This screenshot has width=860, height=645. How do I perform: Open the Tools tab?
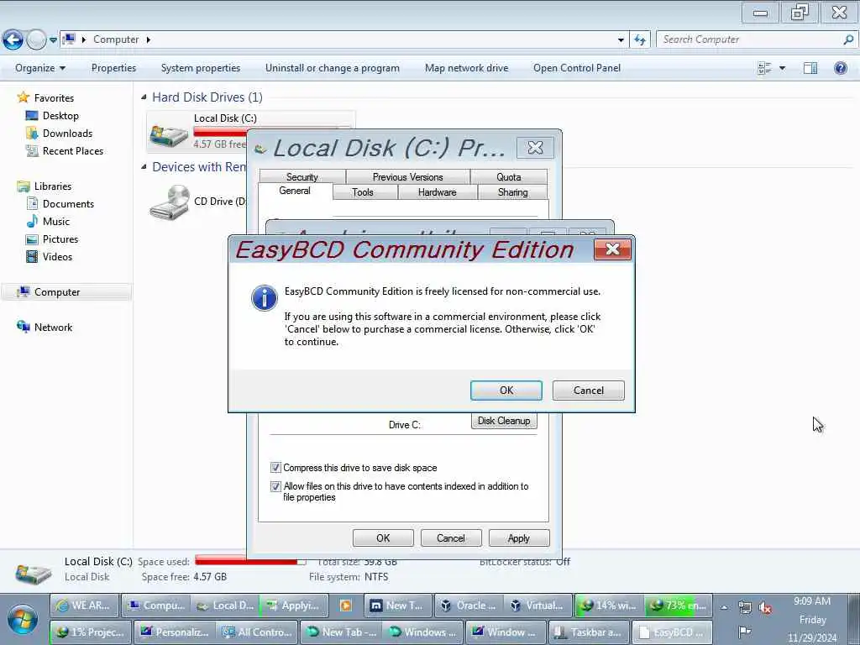point(363,192)
